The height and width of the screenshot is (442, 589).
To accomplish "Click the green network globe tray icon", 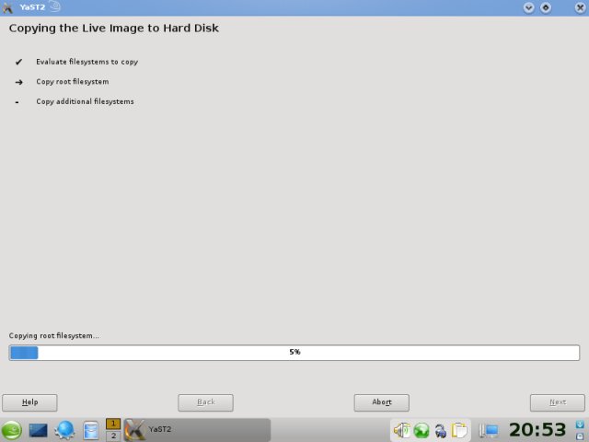I will [422, 430].
